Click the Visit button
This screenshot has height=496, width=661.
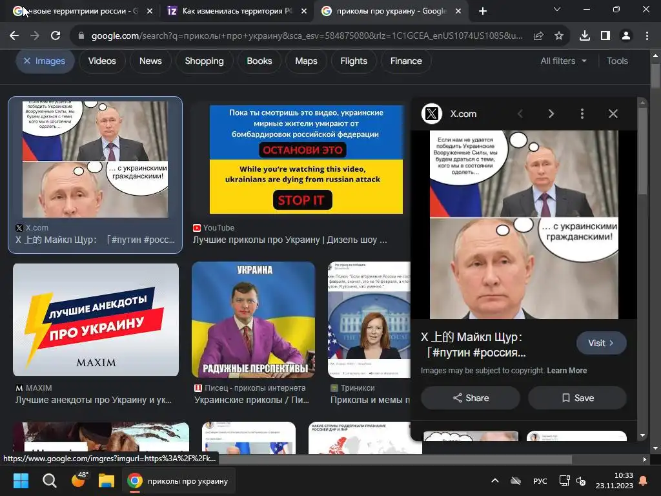601,344
